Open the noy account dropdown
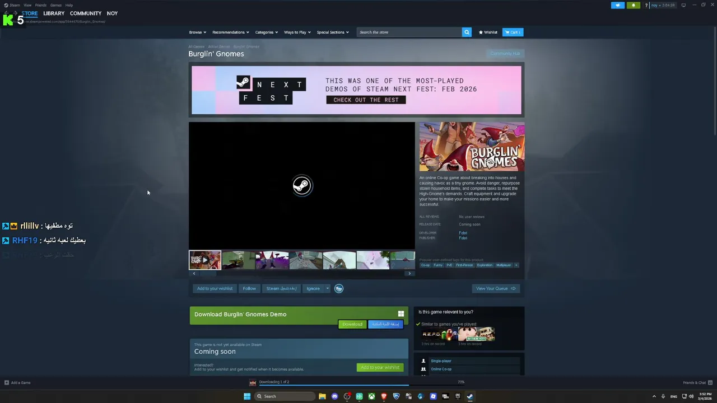Image resolution: width=717 pixels, height=403 pixels. coord(663,5)
